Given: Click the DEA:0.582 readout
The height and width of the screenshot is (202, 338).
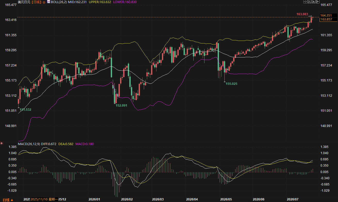Looking at the screenshot, I should [x=66, y=144].
